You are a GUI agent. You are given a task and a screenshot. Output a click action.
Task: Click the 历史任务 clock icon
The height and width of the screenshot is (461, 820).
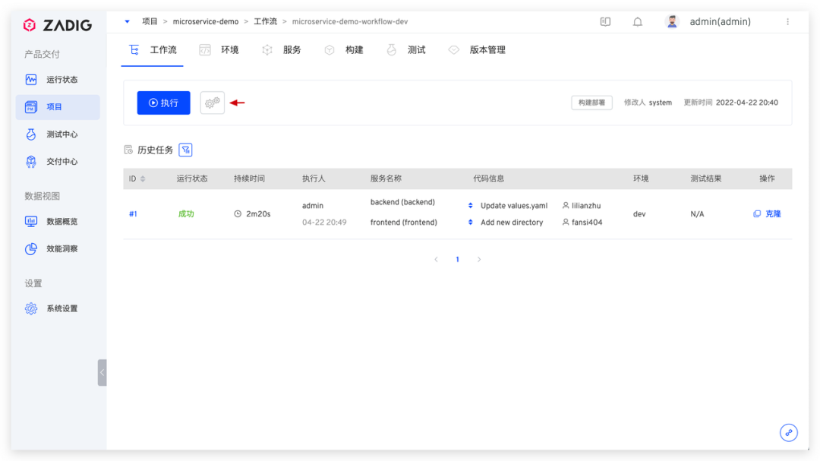128,150
